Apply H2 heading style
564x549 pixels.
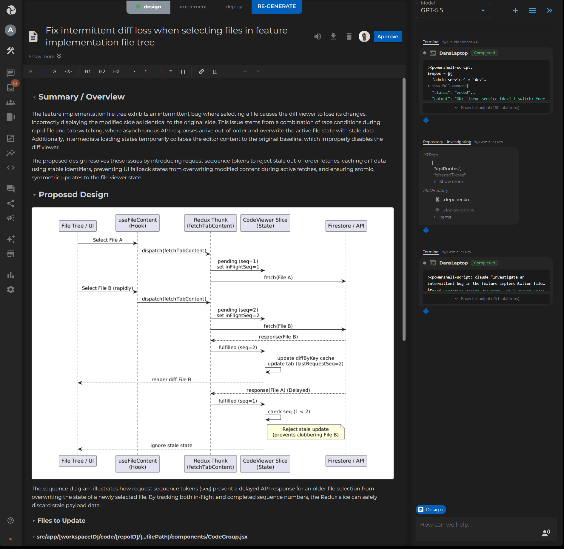(102, 71)
